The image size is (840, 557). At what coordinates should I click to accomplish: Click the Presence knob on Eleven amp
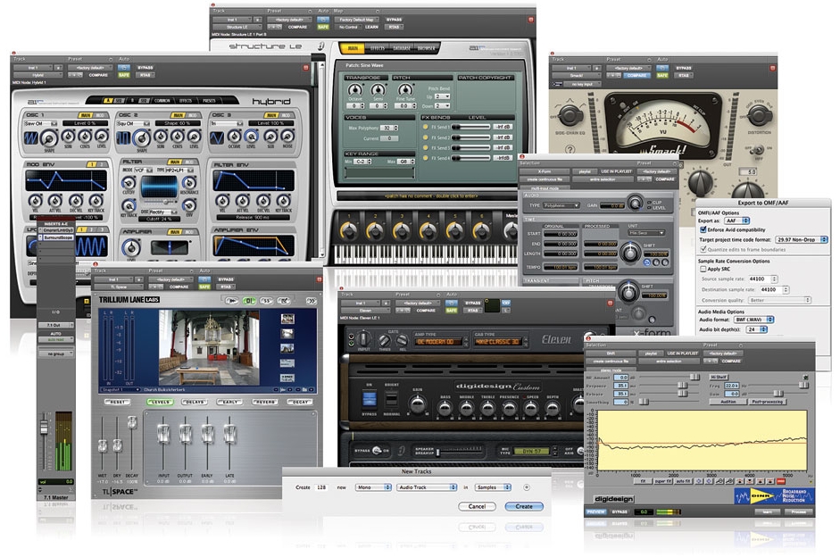click(509, 408)
